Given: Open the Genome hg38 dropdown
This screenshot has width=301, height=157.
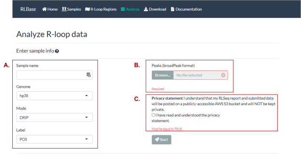Looking at the screenshot, I should [54, 95].
